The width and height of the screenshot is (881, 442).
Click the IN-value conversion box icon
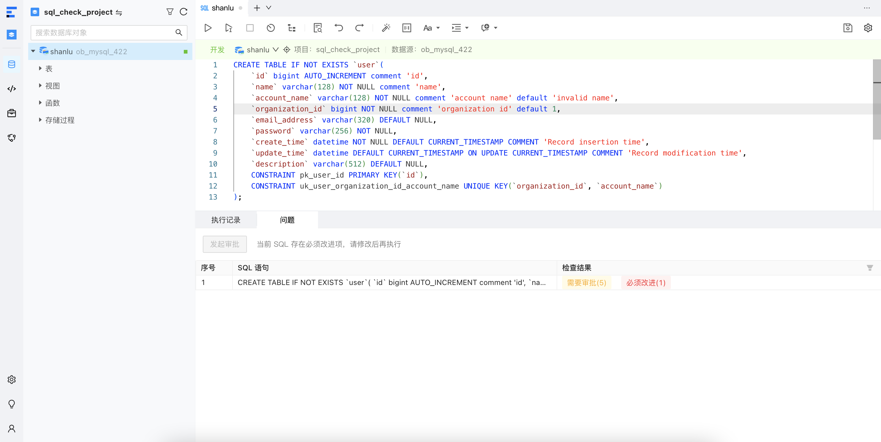[x=406, y=28]
